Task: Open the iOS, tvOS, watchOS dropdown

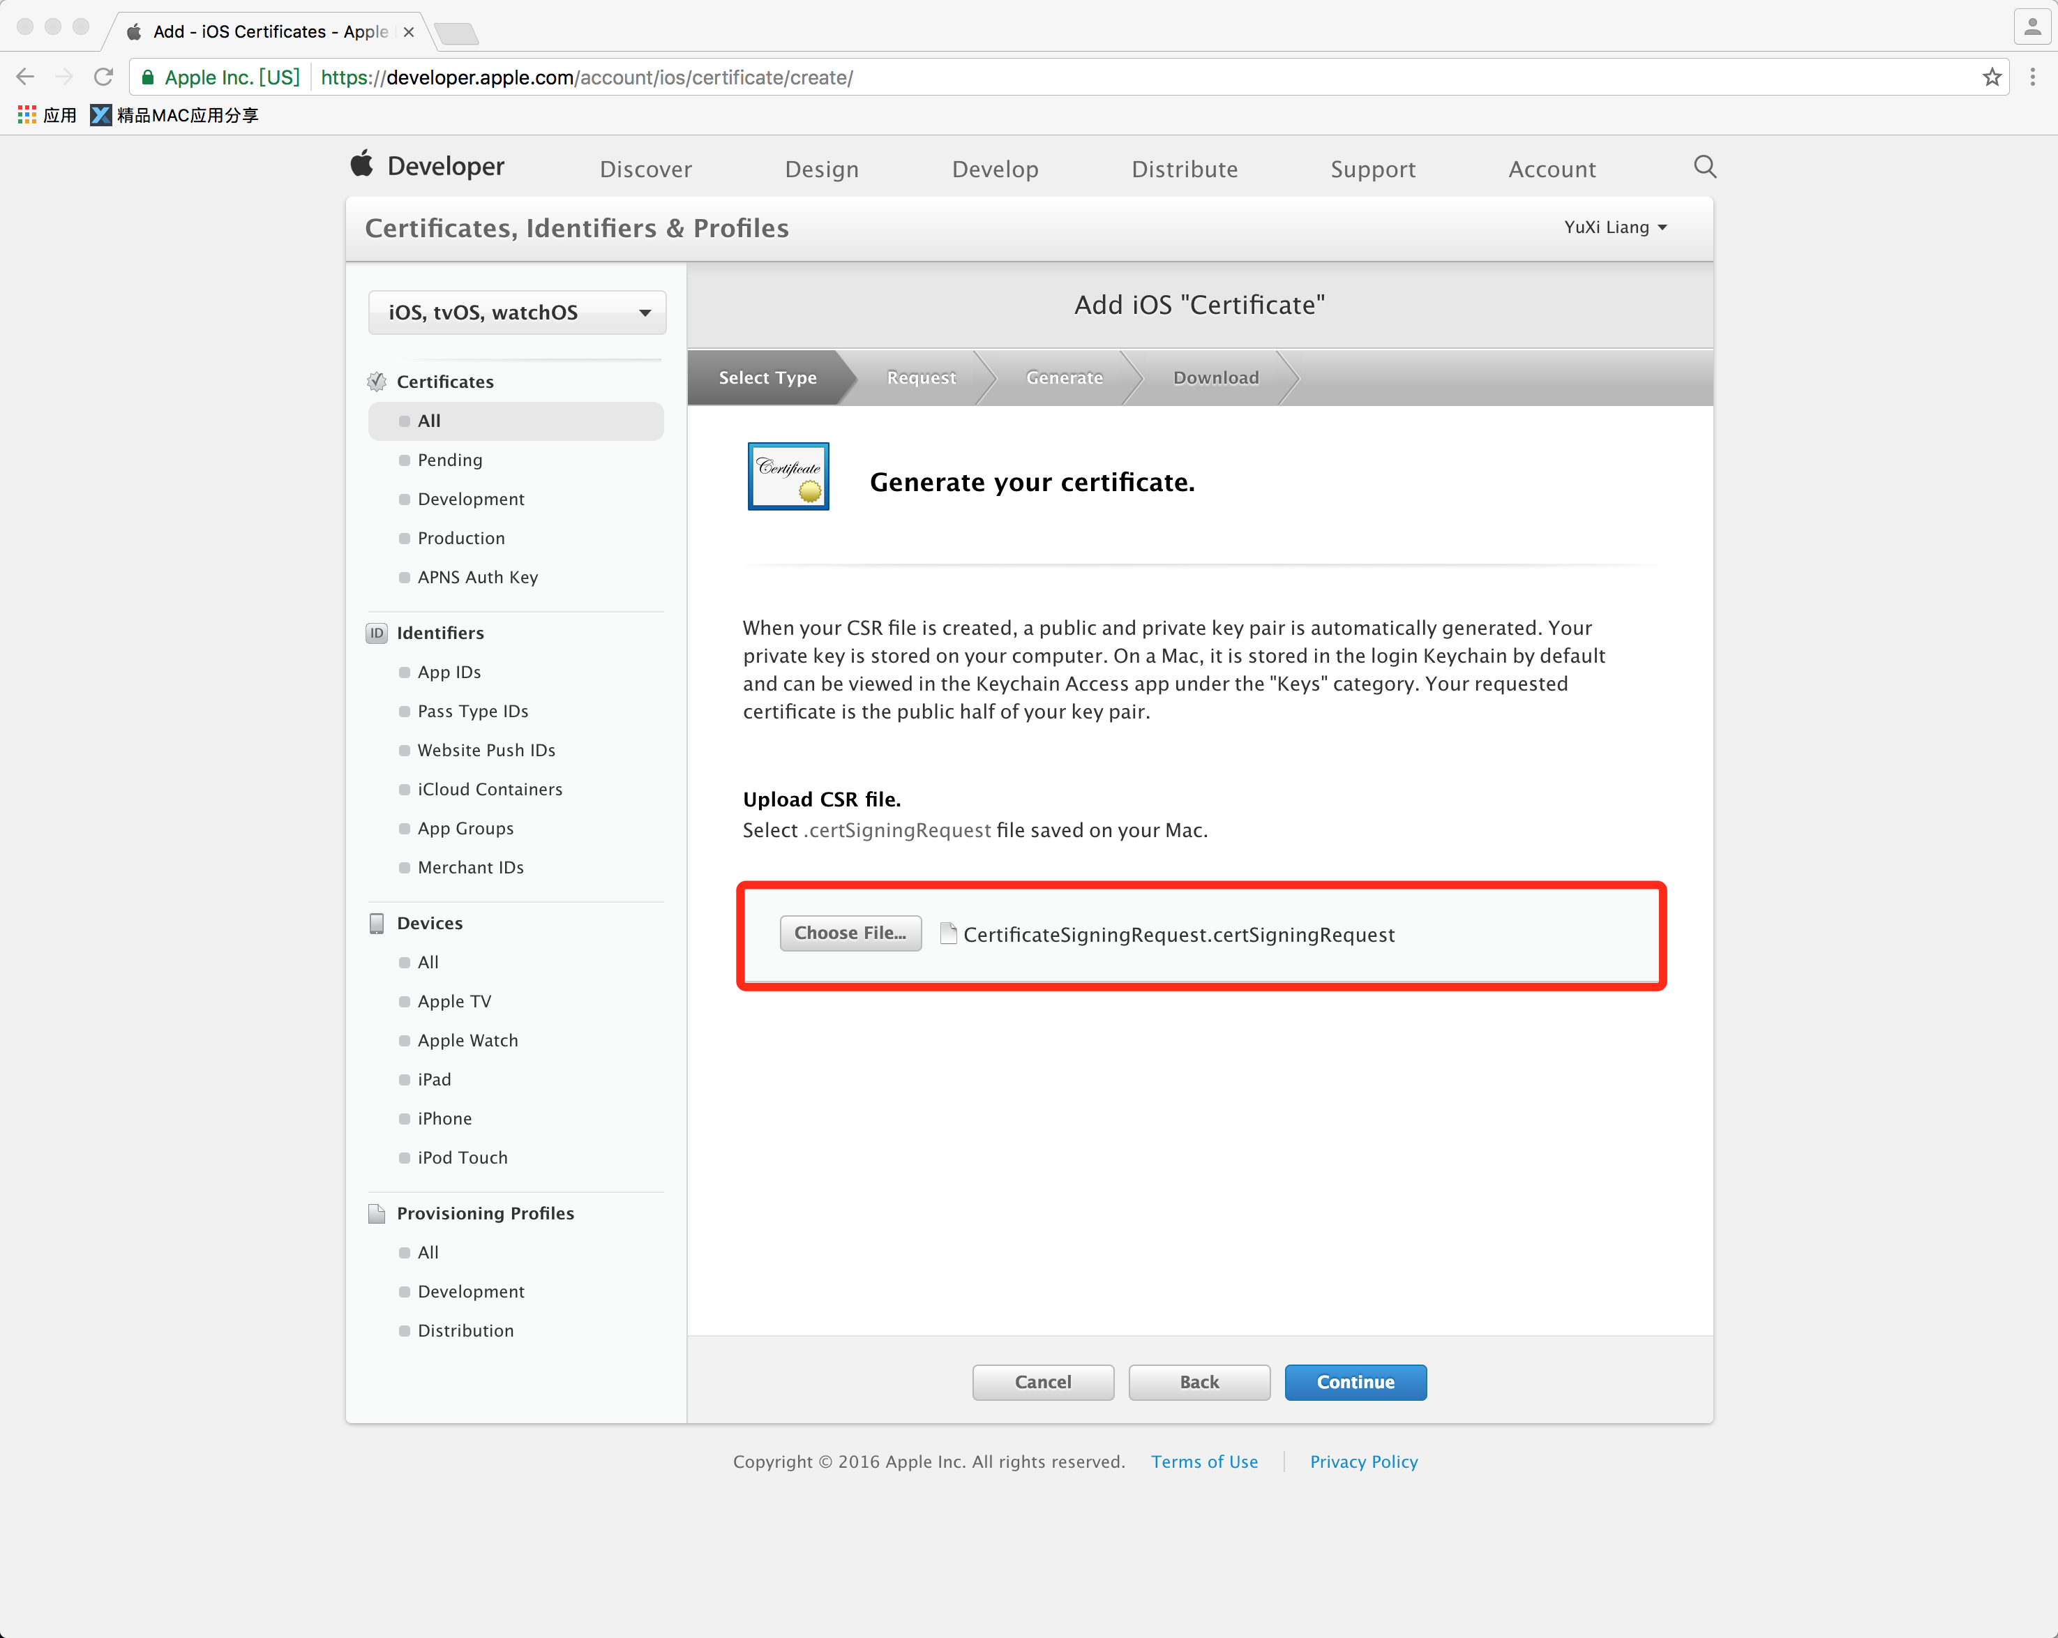Action: click(516, 313)
